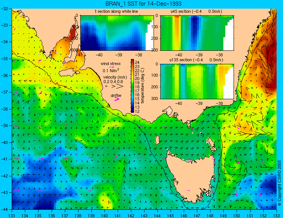The height and width of the screenshot is (218, 283).
Task: Open the u135 velocity section inset plot
Action: click(x=197, y=82)
